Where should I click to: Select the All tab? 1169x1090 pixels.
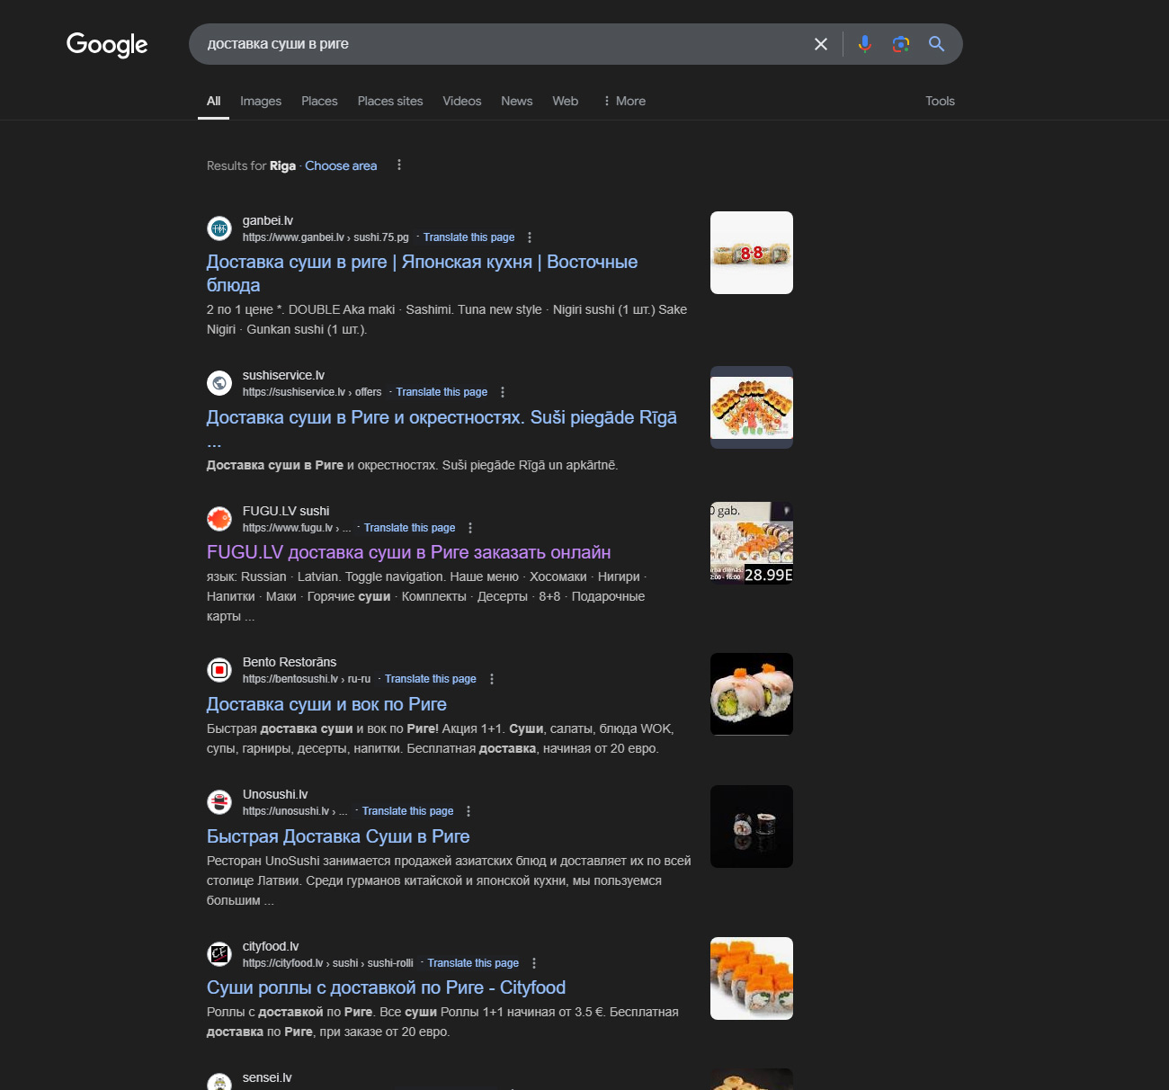213,101
